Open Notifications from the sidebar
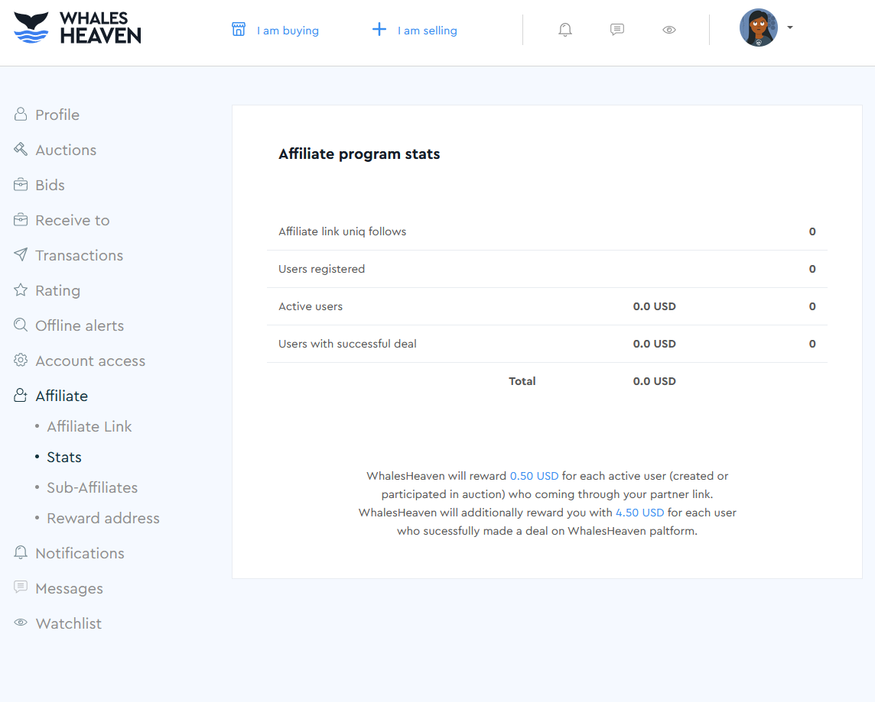 point(80,553)
